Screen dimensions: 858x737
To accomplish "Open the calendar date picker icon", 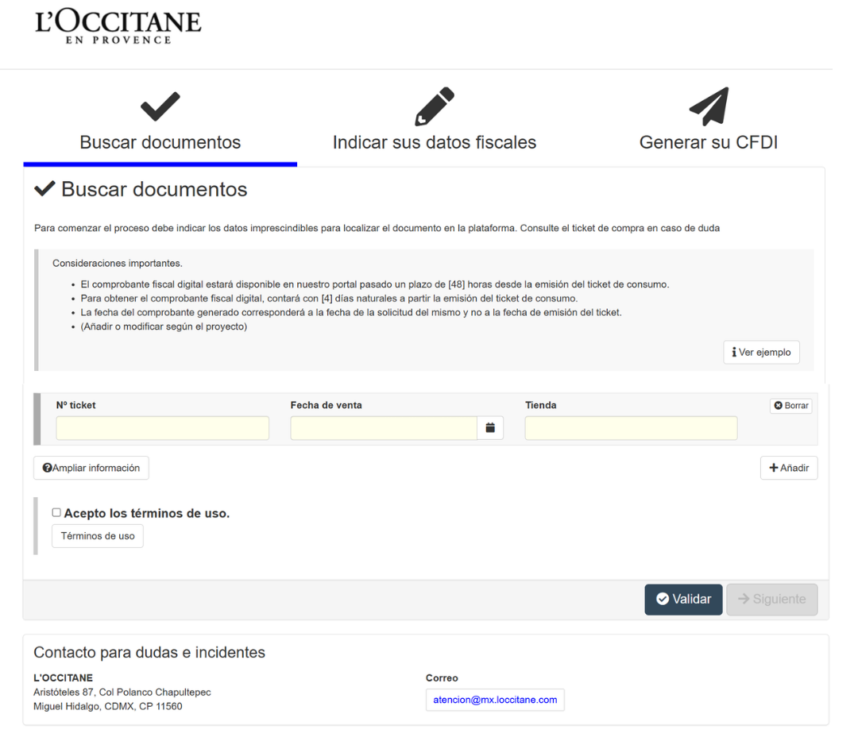I will [x=490, y=428].
